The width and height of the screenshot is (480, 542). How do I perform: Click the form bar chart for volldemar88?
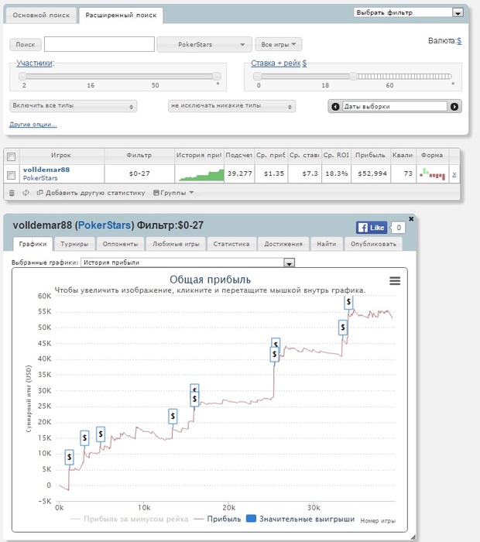coord(432,174)
